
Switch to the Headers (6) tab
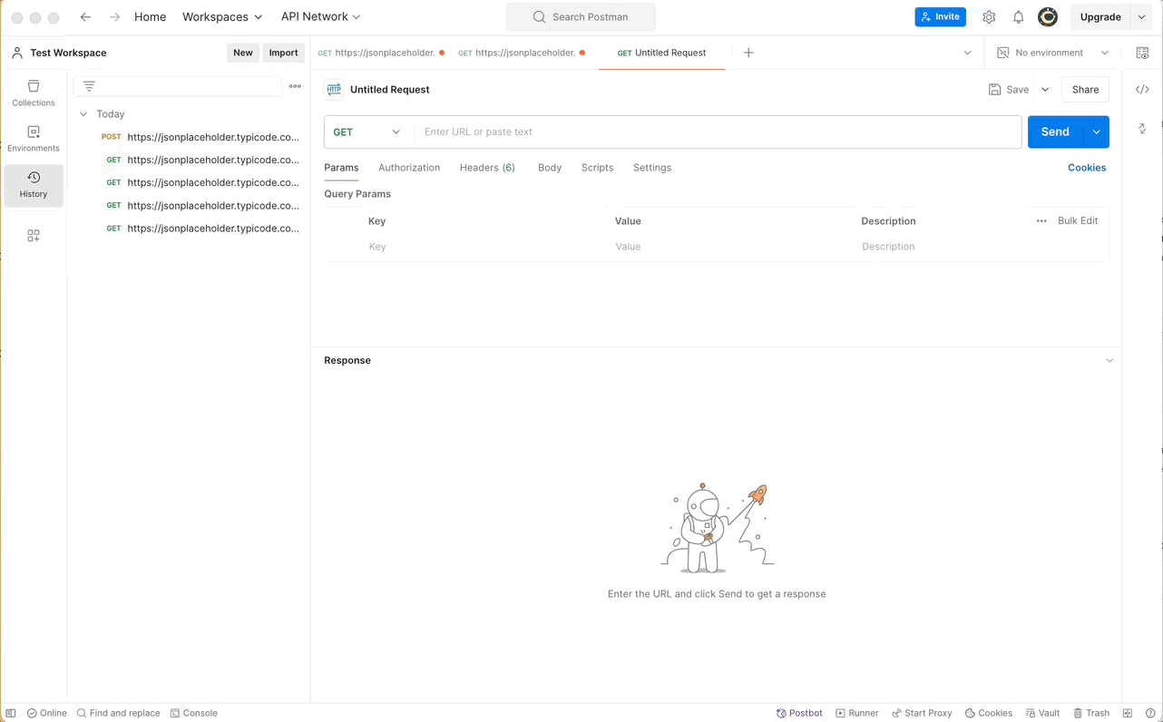point(487,168)
